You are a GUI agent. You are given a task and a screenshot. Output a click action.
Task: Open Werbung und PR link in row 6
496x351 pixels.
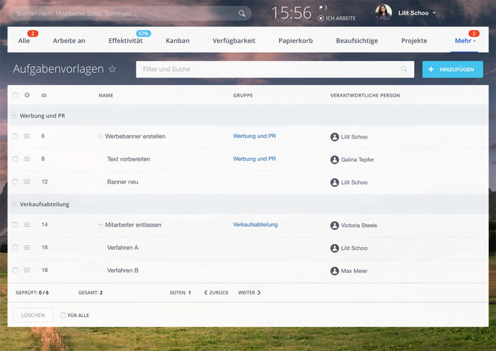[x=254, y=136]
